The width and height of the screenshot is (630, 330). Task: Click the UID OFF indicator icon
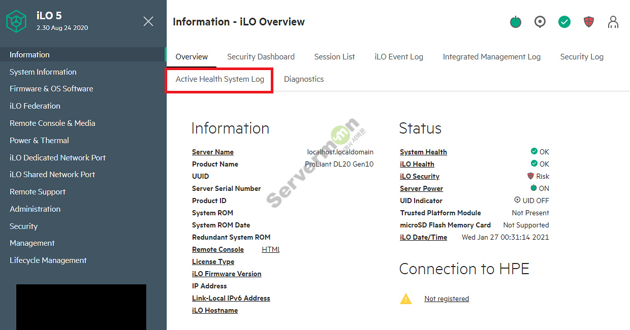tap(517, 200)
